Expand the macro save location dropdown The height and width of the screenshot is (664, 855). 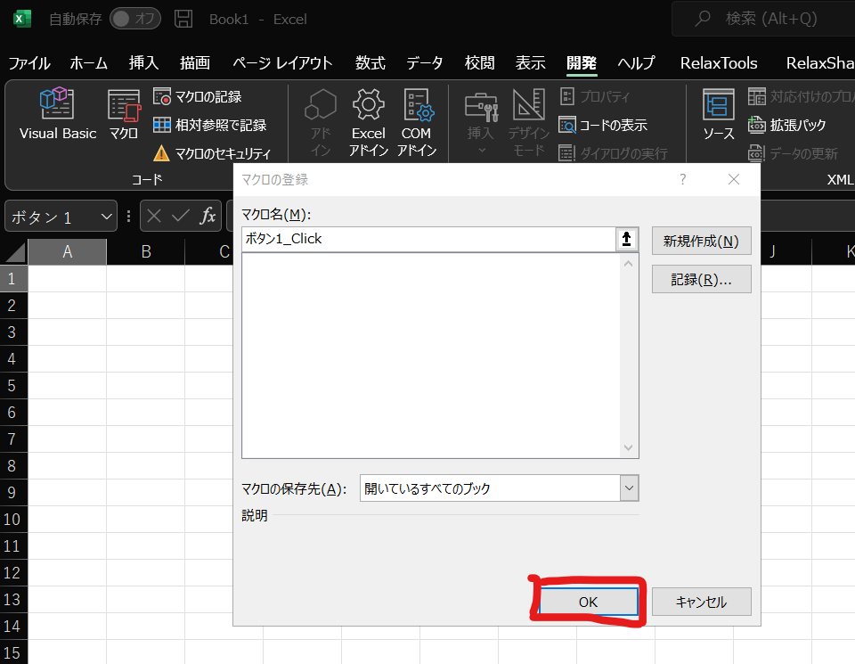[630, 488]
